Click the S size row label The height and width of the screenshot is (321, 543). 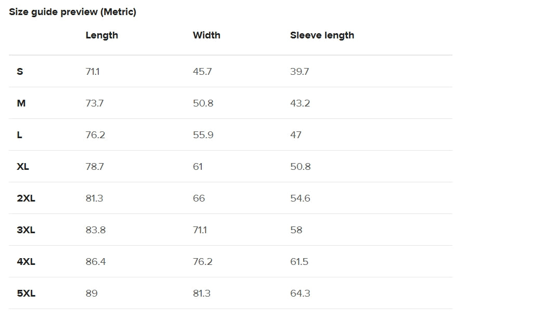[20, 72]
